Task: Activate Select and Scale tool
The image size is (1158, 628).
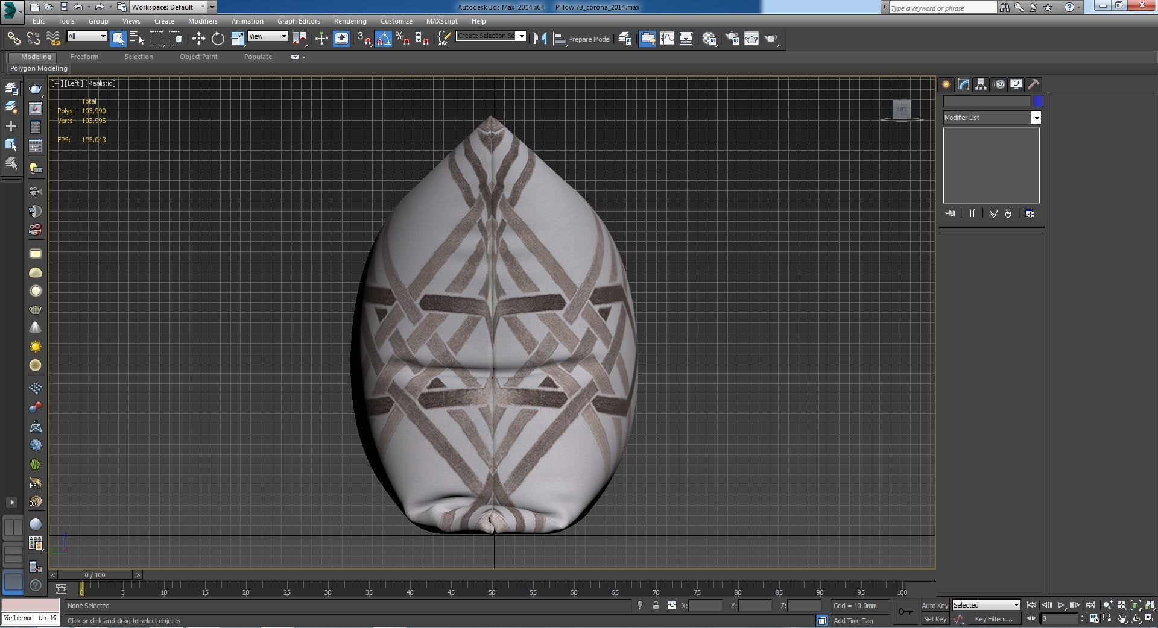Action: click(x=238, y=39)
